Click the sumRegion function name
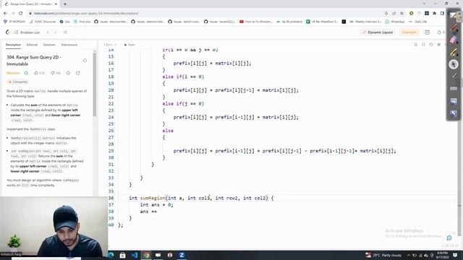The width and height of the screenshot is (463, 260). (x=153, y=198)
